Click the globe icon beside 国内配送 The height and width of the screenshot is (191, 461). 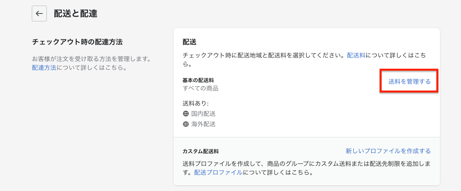[185, 114]
